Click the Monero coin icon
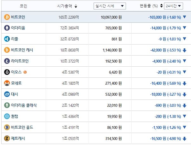191x145 pixels. pos(7,83)
